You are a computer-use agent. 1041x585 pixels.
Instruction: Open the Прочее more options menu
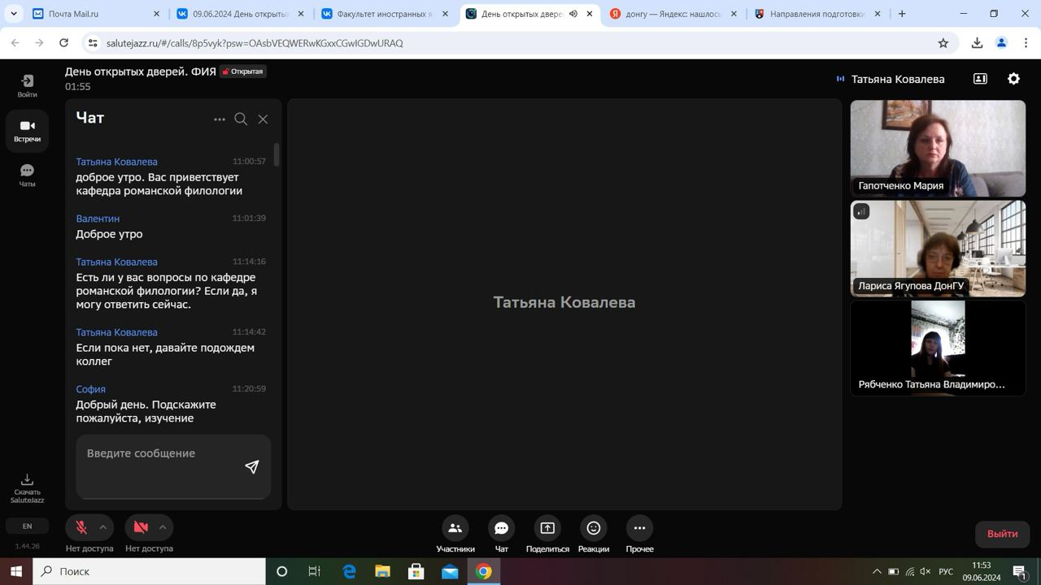(x=639, y=528)
